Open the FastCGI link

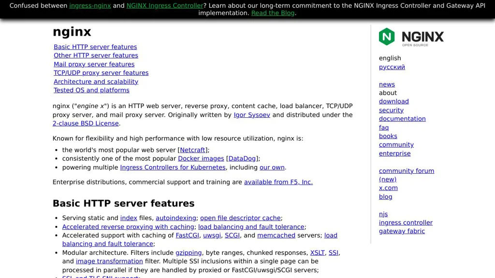point(188,235)
